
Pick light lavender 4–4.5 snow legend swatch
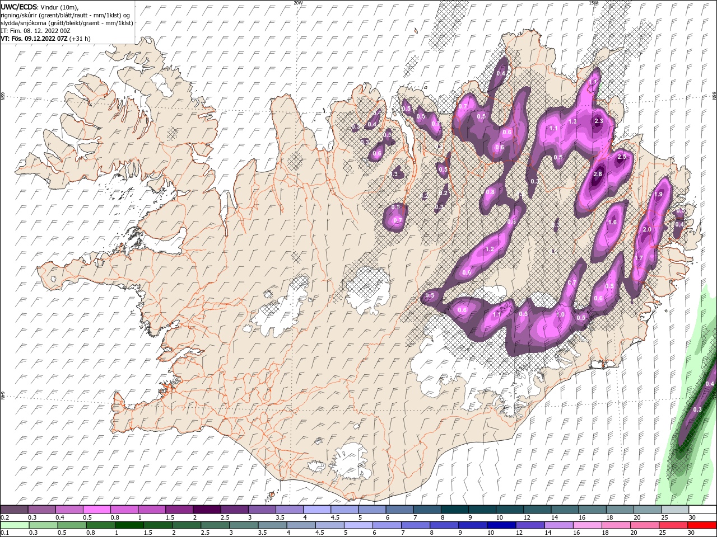(316, 510)
